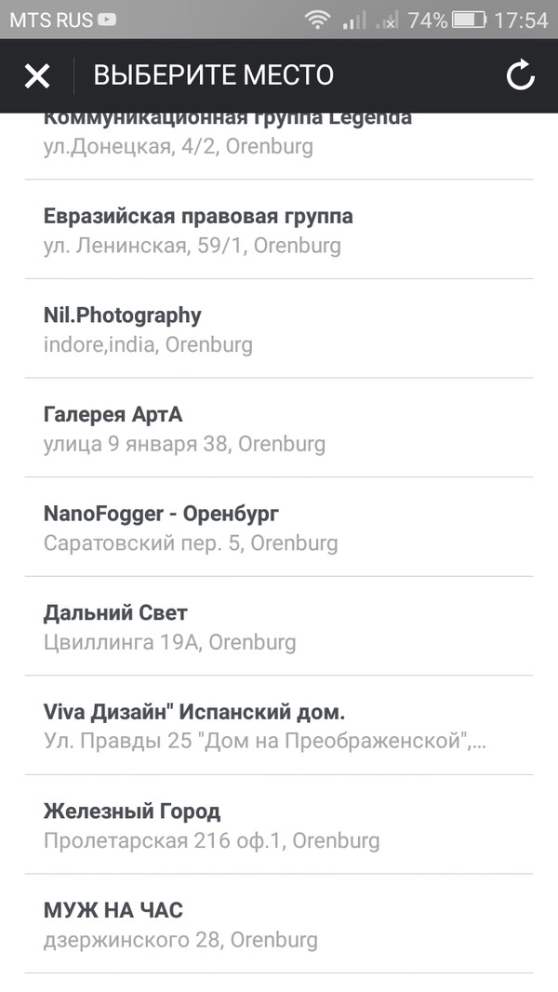Tap the refresh icon to reload places
This screenshot has height=992, width=558.
click(x=522, y=75)
